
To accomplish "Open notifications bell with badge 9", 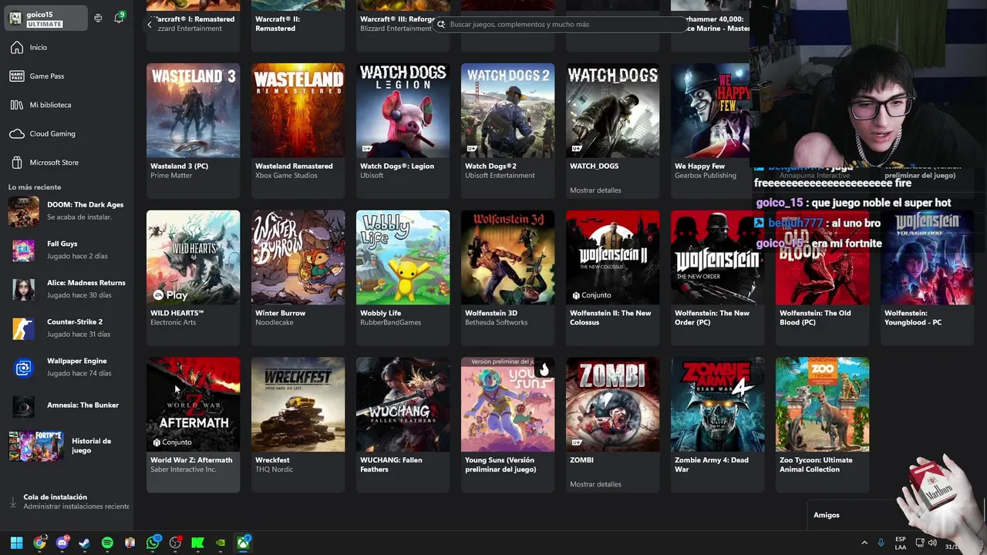I will (119, 18).
